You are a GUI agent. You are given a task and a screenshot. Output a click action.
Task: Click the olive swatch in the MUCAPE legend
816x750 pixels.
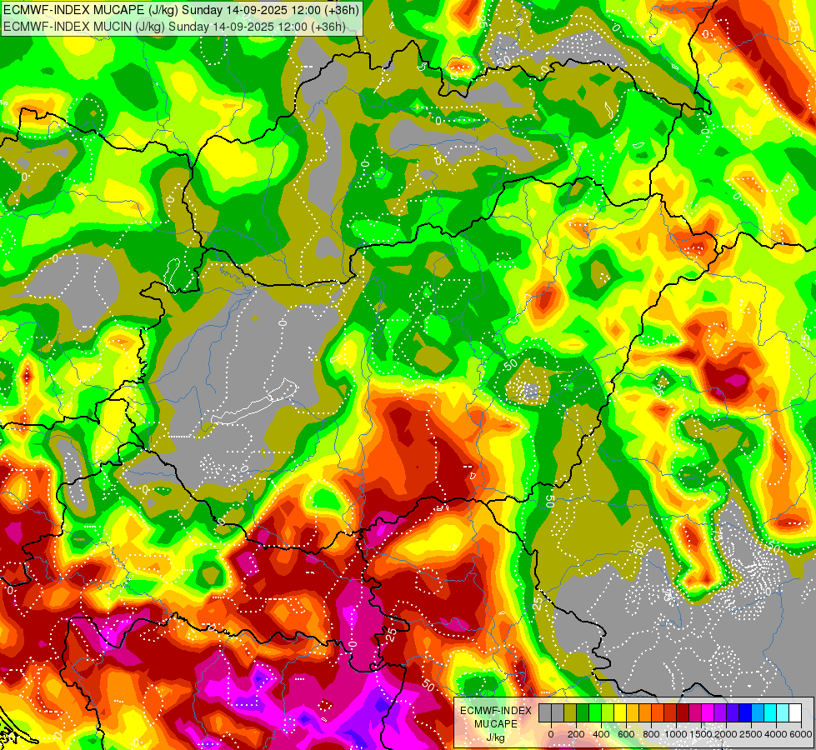[x=570, y=712]
